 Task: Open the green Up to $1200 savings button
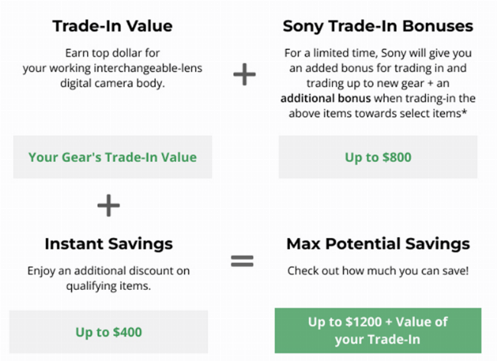click(x=378, y=331)
